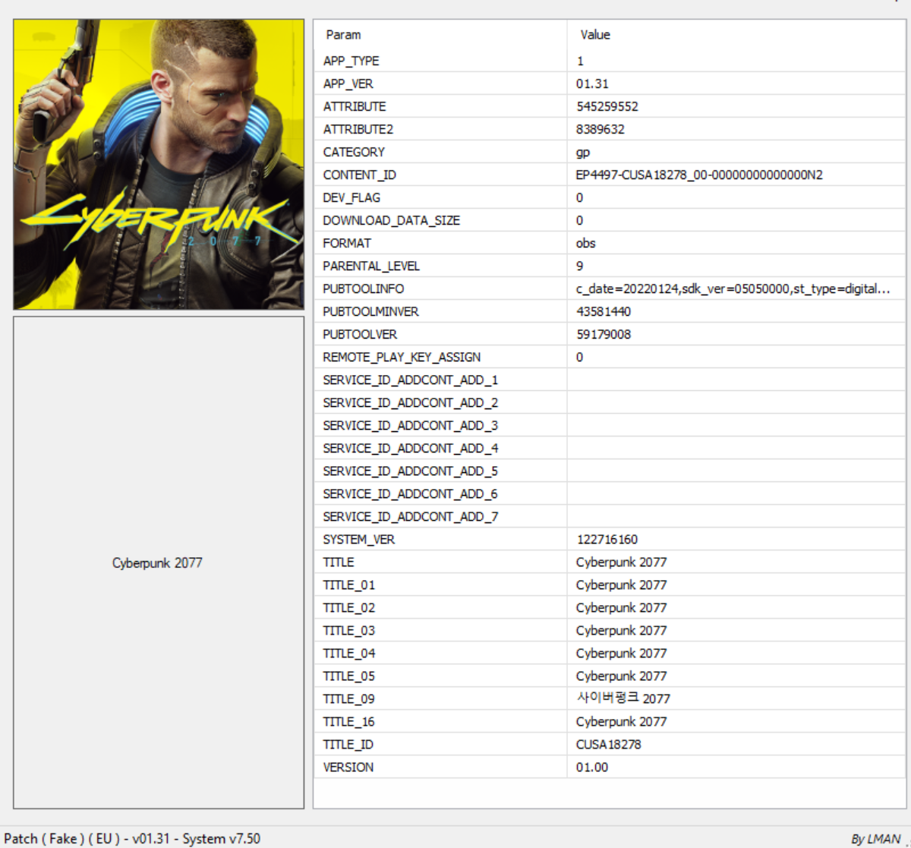Click the SERVICE_ID_ADDCONT_ADD_3 row

(609, 425)
